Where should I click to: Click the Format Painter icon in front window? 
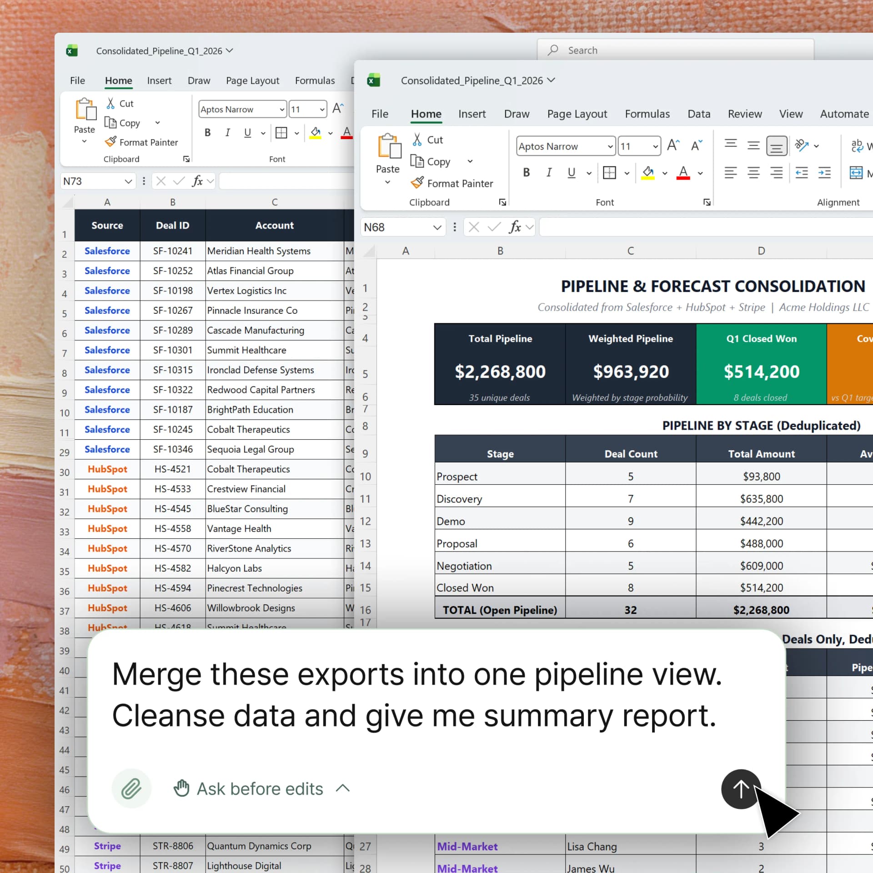coord(417,183)
